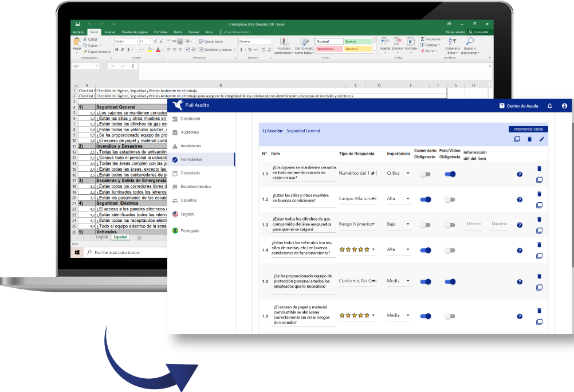The width and height of the screenshot is (574, 392).
Task: Open the user account icon in Full Audits
Action: pyautogui.click(x=564, y=106)
